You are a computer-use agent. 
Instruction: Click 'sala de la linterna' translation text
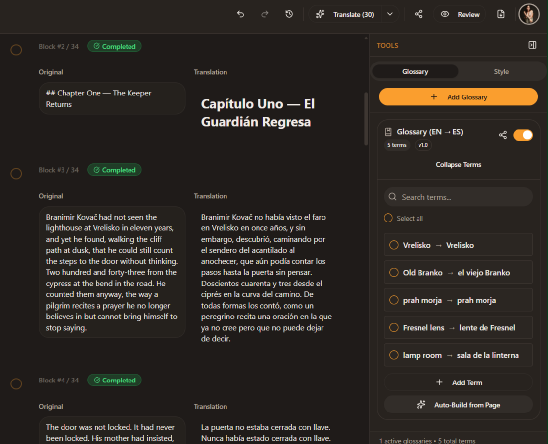tap(488, 355)
